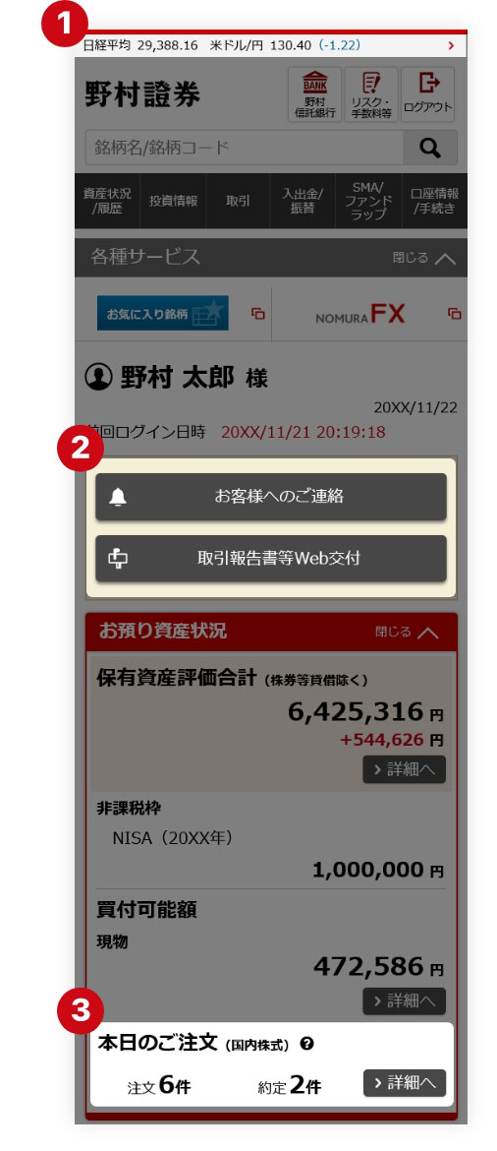
Task: Open the リスク・手数料等 icon
Action: point(371,94)
